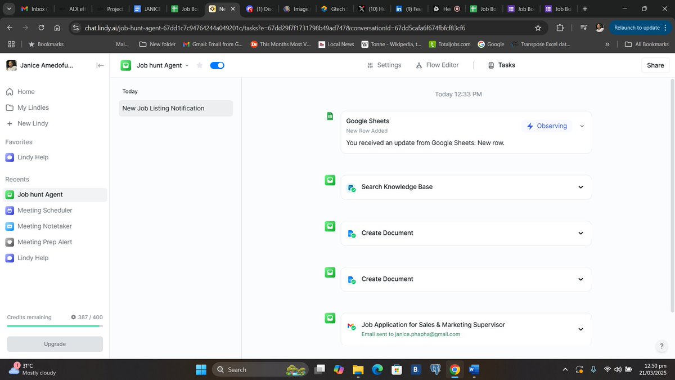Open the Local News bookmark
Screen dimensions: 675x380
coord(336,44)
